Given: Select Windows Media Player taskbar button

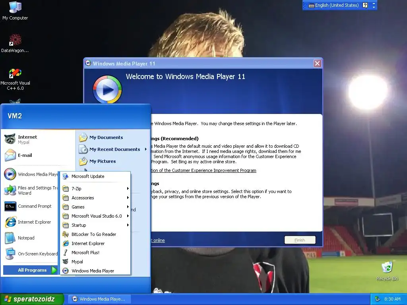Looking at the screenshot, I should click(100, 299).
